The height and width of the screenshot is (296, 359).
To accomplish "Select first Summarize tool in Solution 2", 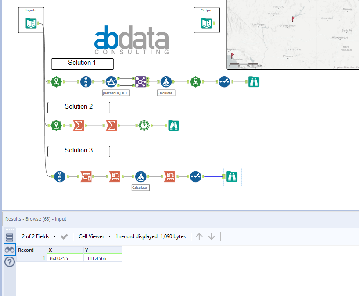I will coord(78,126).
